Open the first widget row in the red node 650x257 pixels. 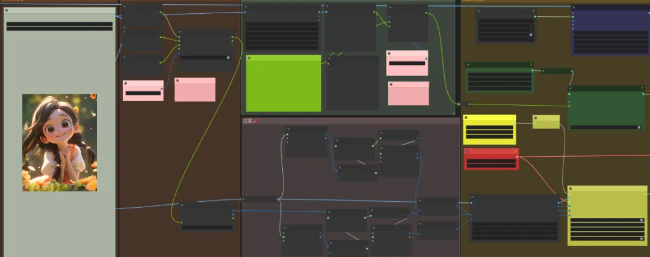tap(491, 162)
